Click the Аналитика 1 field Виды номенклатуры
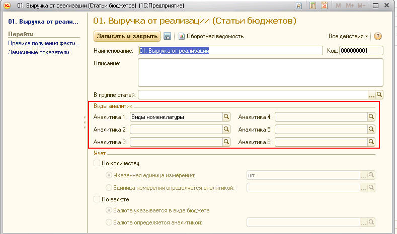 (176, 116)
